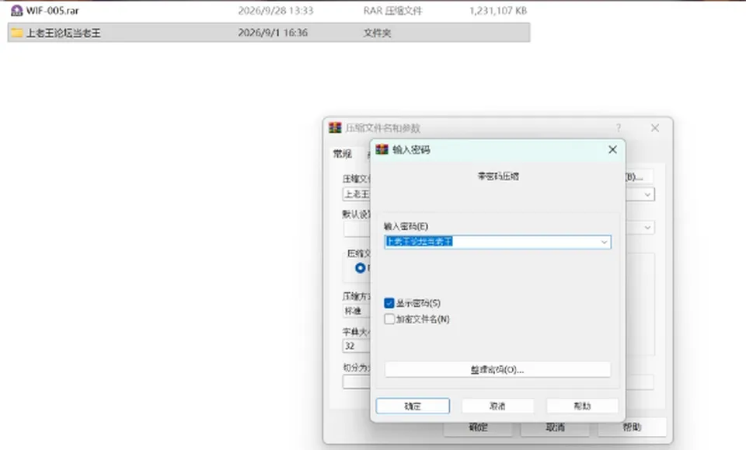746x450 pixels.
Task: Select the folder name 上老王论坛当老王
Action: (x=63, y=33)
